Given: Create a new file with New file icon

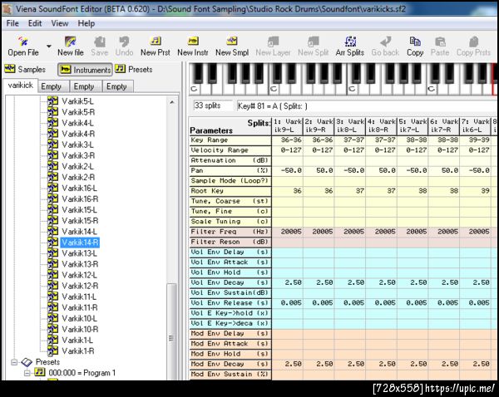Looking at the screenshot, I should click(x=71, y=46).
